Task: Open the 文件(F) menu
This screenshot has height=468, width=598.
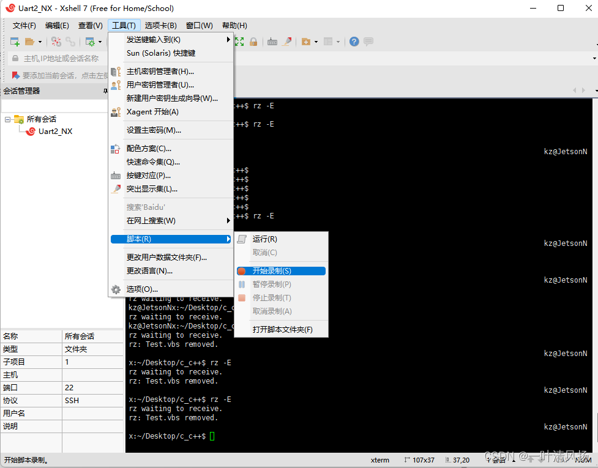Action: tap(24, 26)
